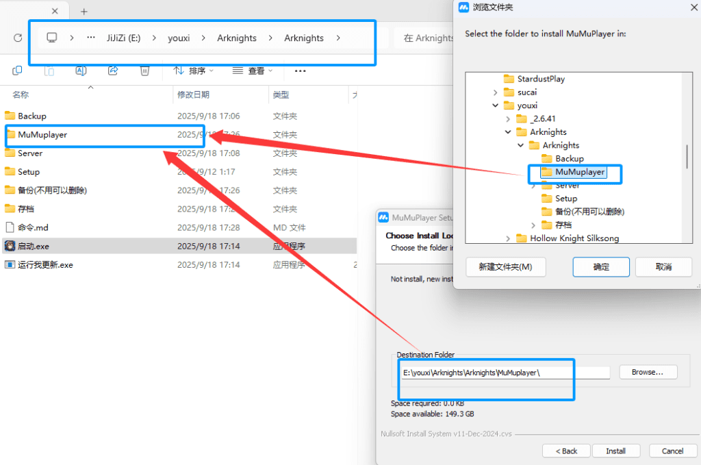The image size is (701, 465).
Task: Open the three-dot more options menu
Action: point(300,71)
